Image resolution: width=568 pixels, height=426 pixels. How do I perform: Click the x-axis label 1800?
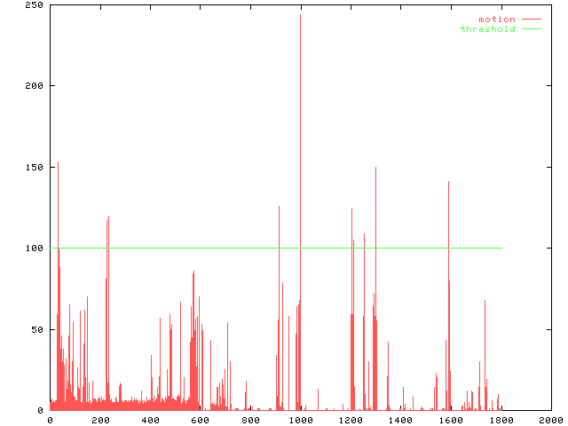click(501, 421)
